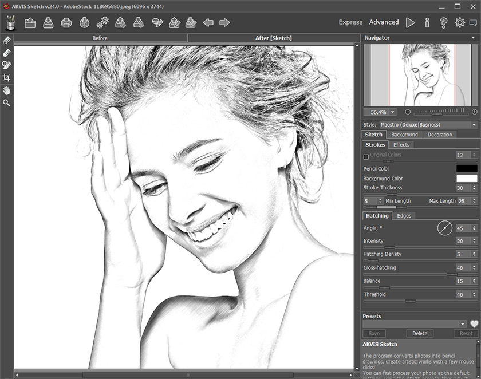Viewport: 481px width, 379px height.
Task: Select the Sketch settings tab
Action: click(373, 135)
